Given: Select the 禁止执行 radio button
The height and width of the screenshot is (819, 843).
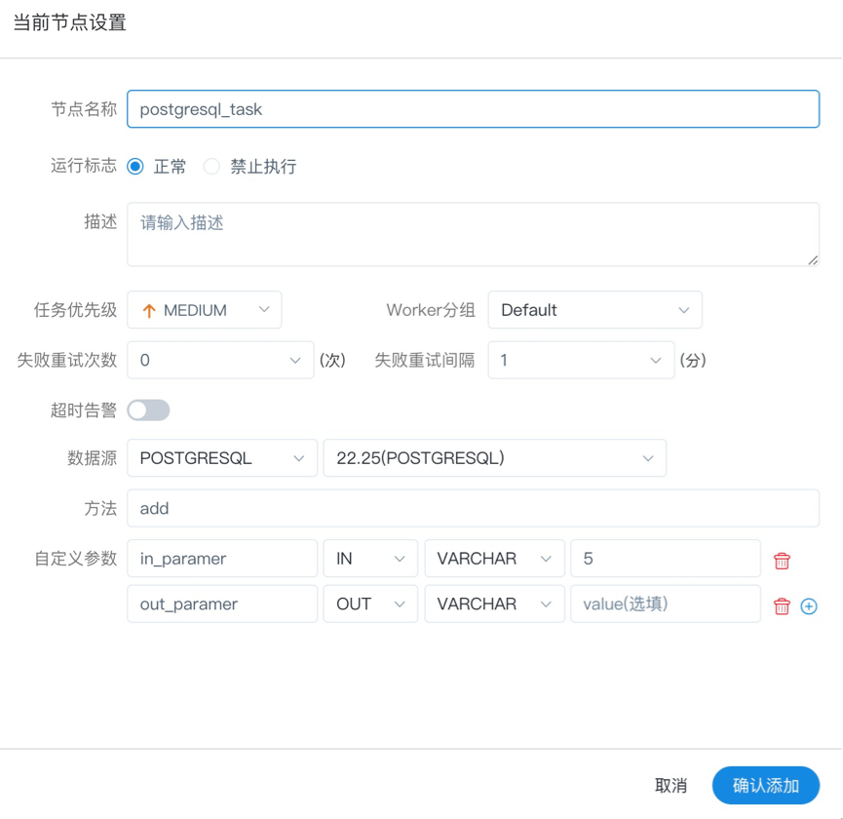Looking at the screenshot, I should (211, 167).
